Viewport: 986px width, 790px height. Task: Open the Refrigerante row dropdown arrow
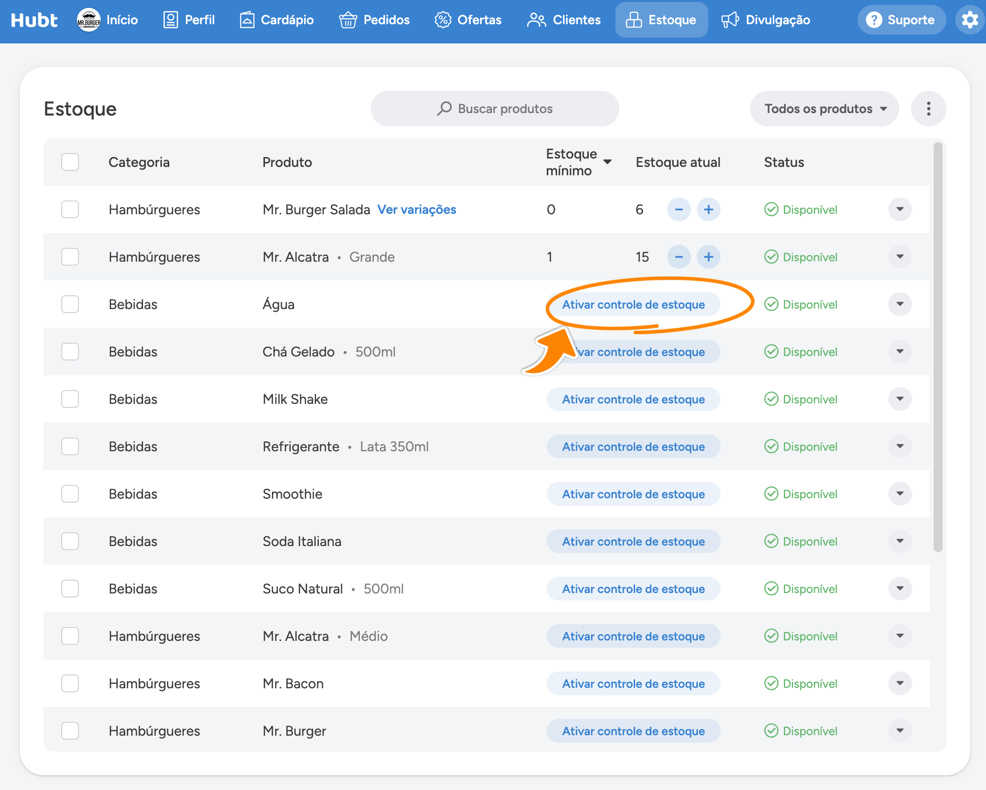point(900,446)
